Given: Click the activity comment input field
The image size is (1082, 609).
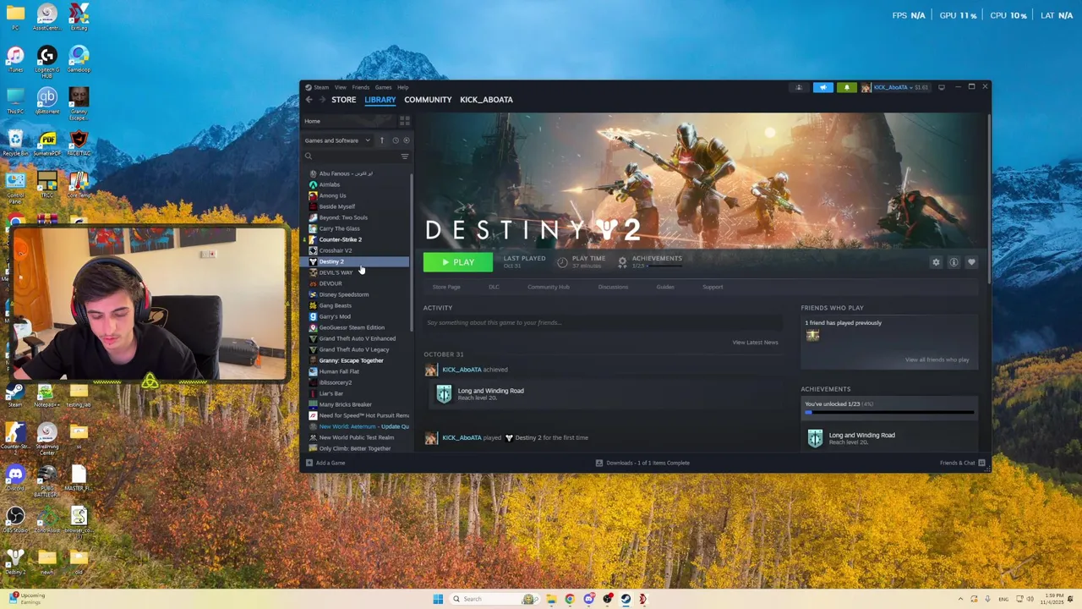Looking at the screenshot, I should coord(603,322).
